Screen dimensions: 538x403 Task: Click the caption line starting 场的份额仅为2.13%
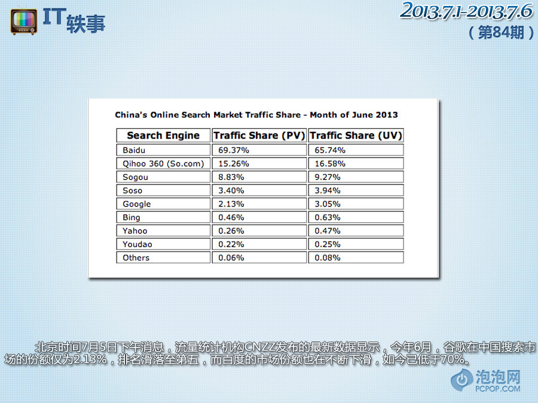(x=237, y=359)
